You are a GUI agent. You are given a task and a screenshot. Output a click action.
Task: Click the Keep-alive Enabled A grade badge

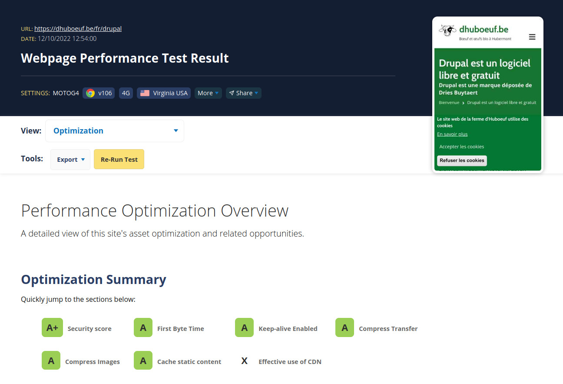coord(244,327)
